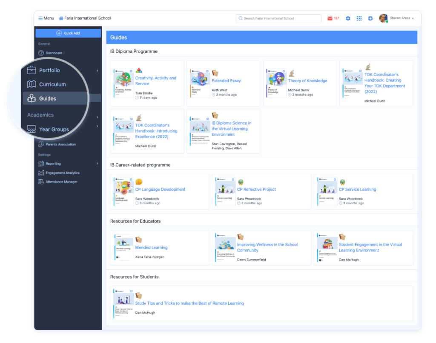
Task: Open the hamburger Menu icon
Action: click(40, 18)
